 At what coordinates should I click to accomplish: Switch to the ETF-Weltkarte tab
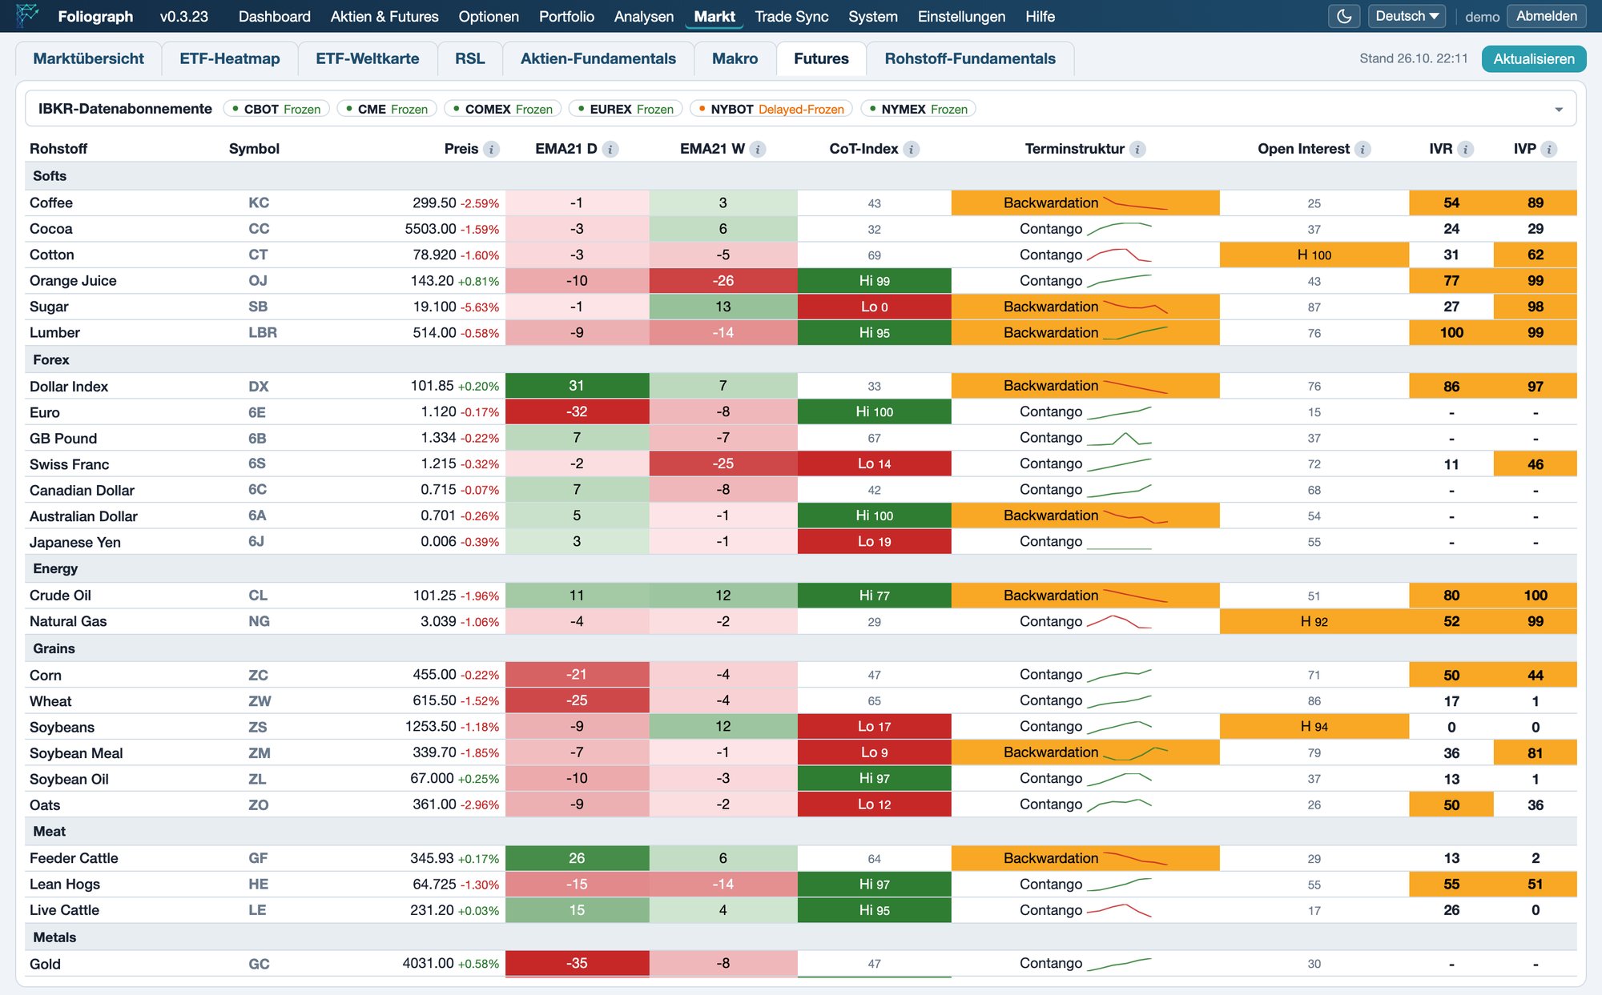pyautogui.click(x=368, y=58)
